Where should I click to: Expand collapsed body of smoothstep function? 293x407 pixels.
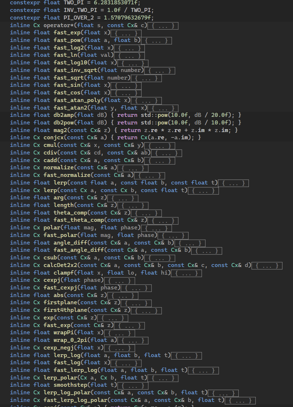(133, 385)
